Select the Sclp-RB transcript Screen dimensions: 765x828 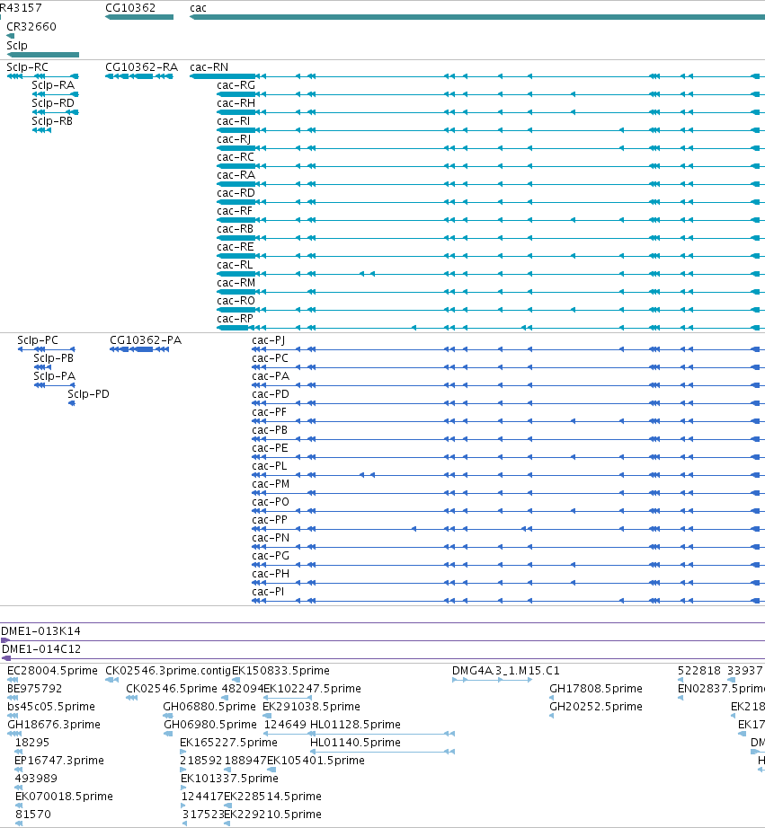coord(41,130)
